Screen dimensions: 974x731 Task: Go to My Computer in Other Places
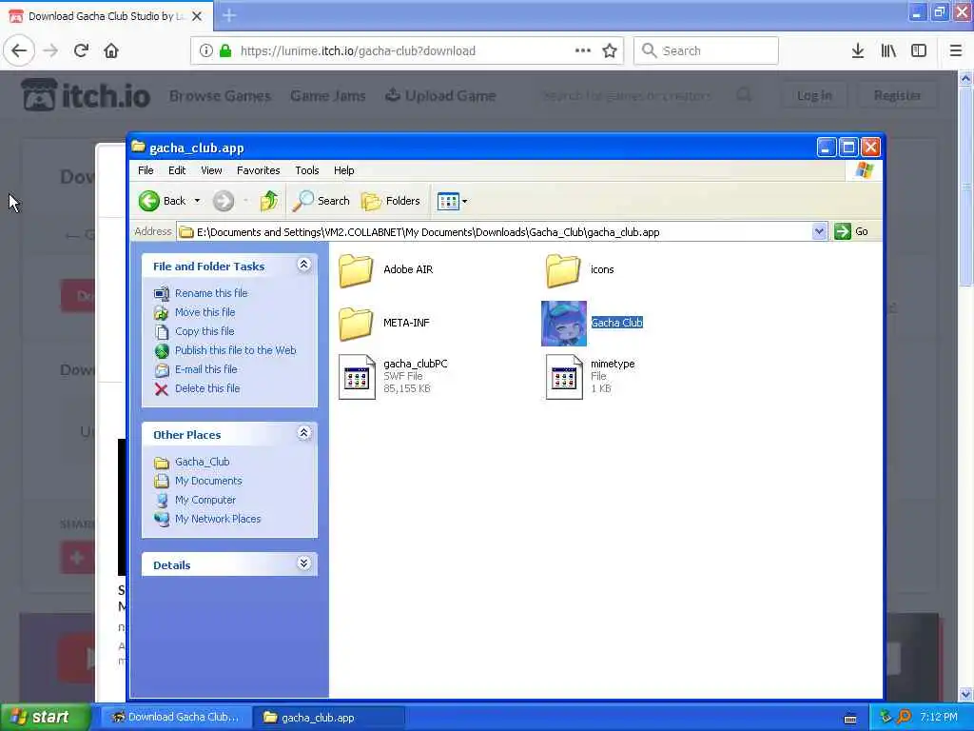[205, 500]
